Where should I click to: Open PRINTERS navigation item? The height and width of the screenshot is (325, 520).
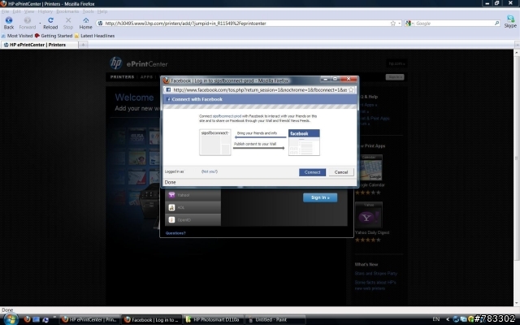pos(122,77)
